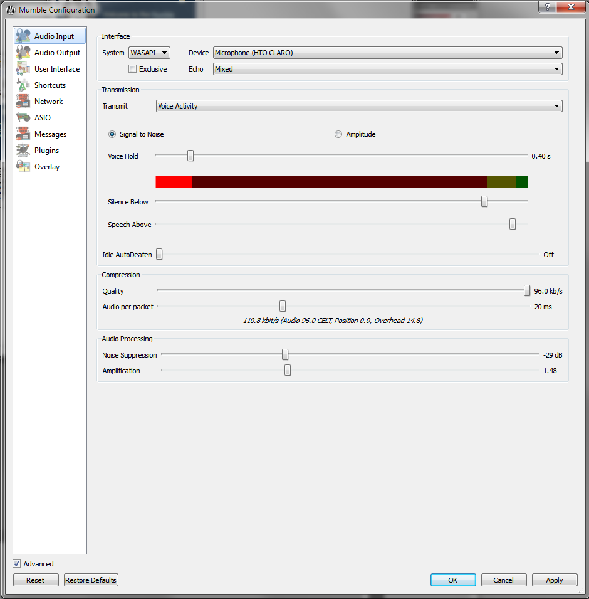Click the Idle AutoDeafen slider handle

(x=160, y=254)
